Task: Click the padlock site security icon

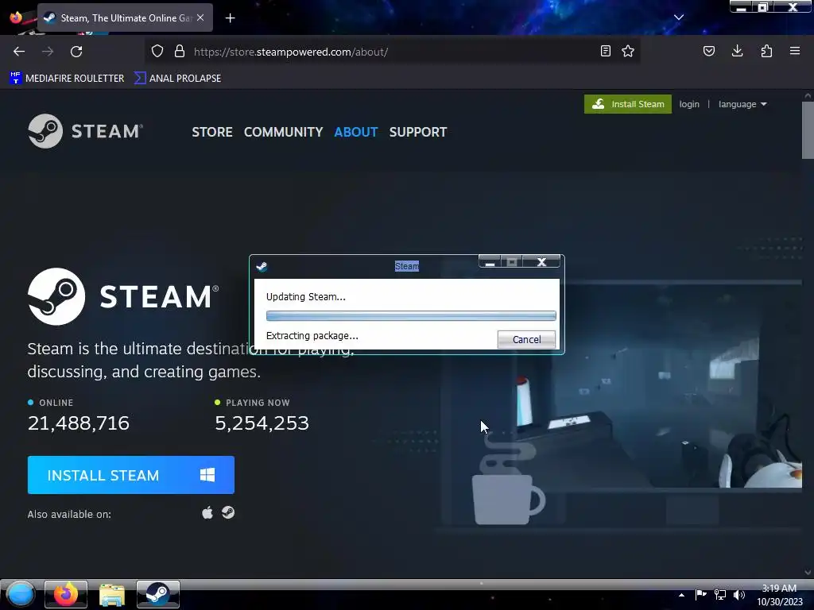Action: tap(180, 52)
